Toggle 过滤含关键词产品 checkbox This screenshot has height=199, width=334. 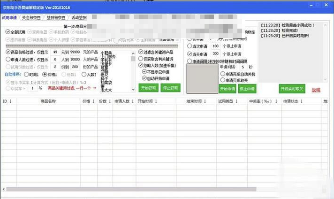point(156,52)
